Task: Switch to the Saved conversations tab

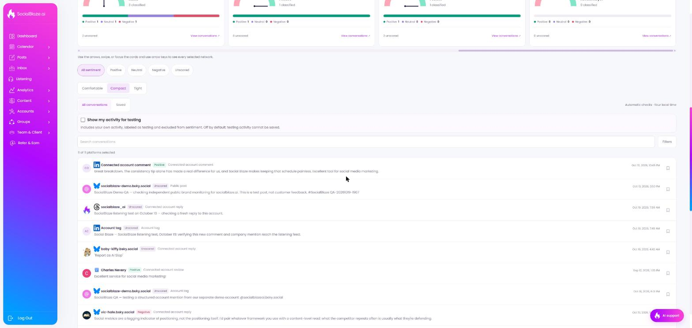Action: click(x=120, y=105)
